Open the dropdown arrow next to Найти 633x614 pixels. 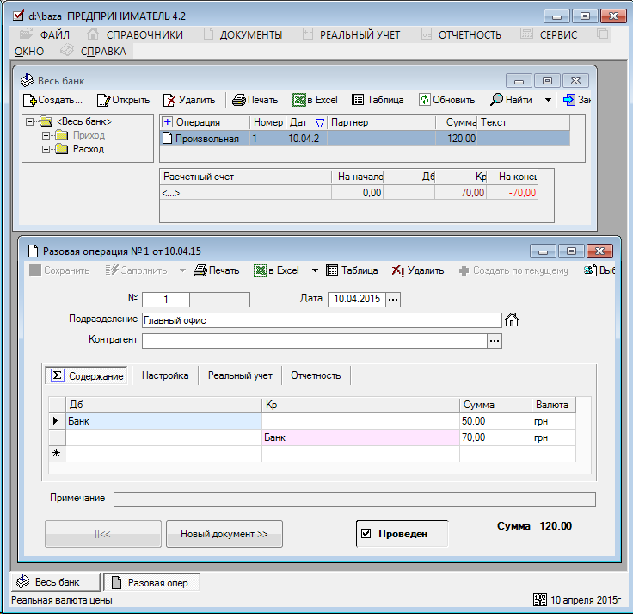pos(548,100)
